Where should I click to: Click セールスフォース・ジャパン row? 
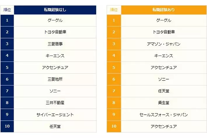click(x=163, y=115)
